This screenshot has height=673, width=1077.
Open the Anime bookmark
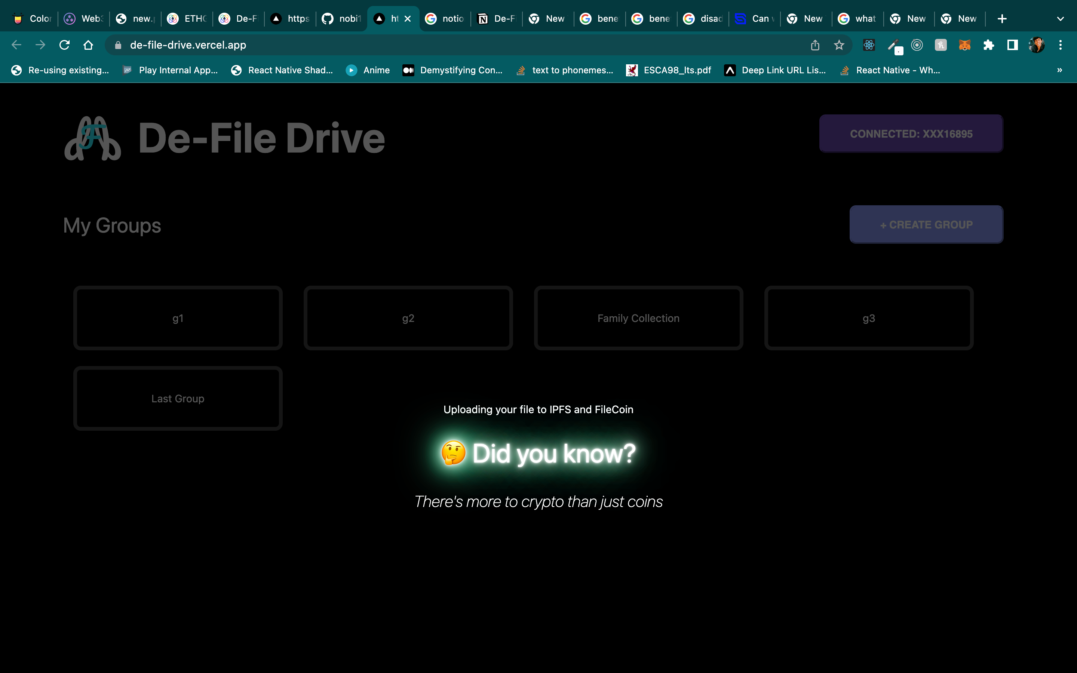pos(368,70)
